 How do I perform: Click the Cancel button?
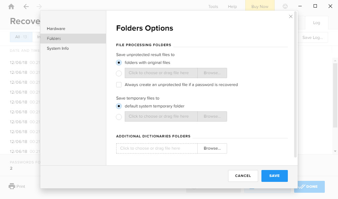click(243, 176)
